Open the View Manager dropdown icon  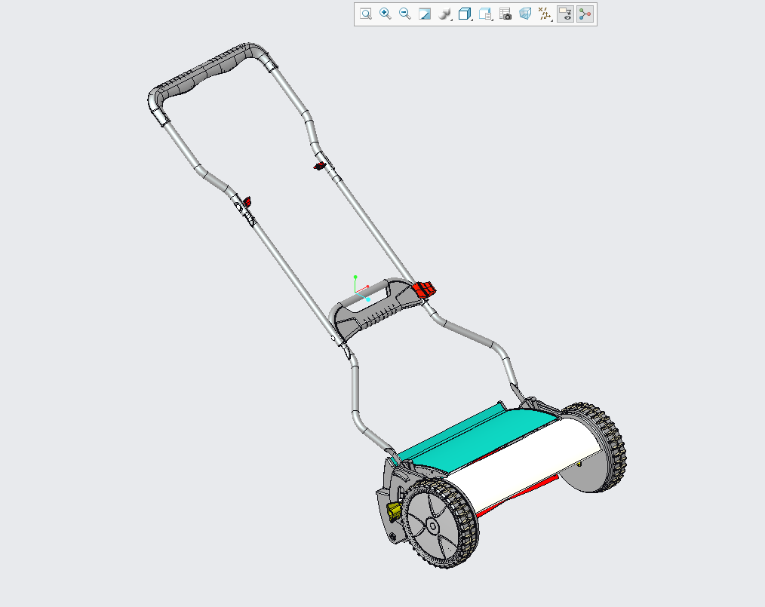click(485, 14)
